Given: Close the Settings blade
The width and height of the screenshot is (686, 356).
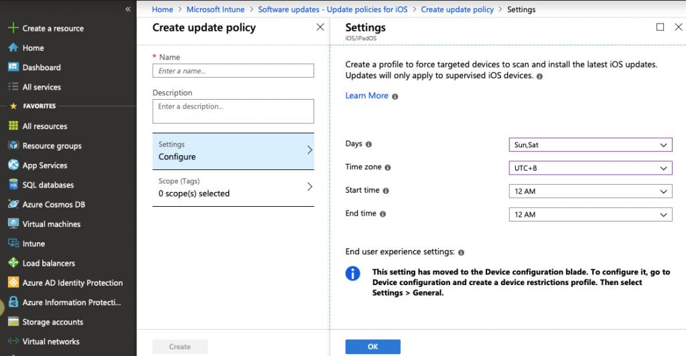Looking at the screenshot, I should [x=679, y=27].
